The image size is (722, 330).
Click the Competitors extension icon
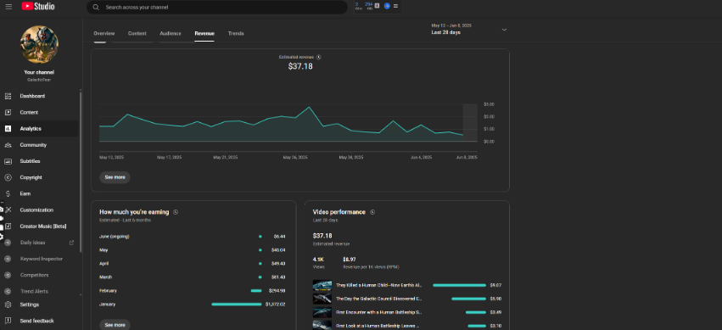(x=8, y=275)
